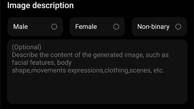Select the Non-binary radio button circle
194x109 pixels.
[178, 27]
